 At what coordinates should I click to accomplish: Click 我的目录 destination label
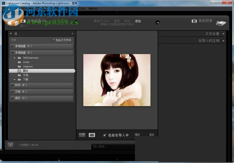pyautogui.click(x=206, y=21)
